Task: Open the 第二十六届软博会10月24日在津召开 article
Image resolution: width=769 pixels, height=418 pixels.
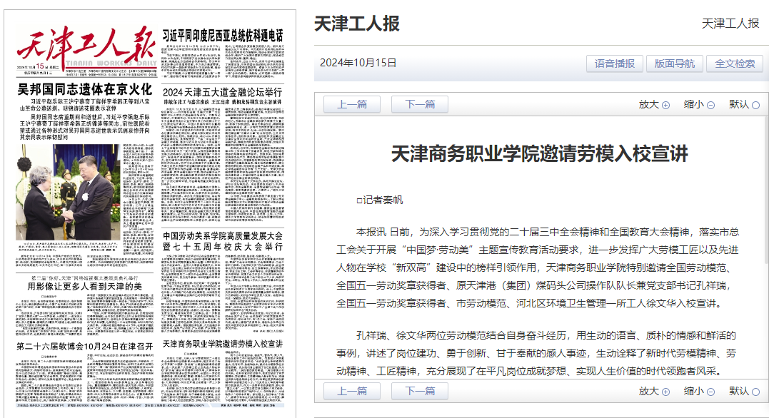Action: coord(84,346)
